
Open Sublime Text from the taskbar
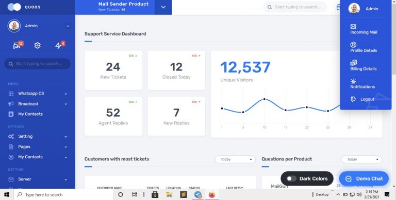(184, 194)
